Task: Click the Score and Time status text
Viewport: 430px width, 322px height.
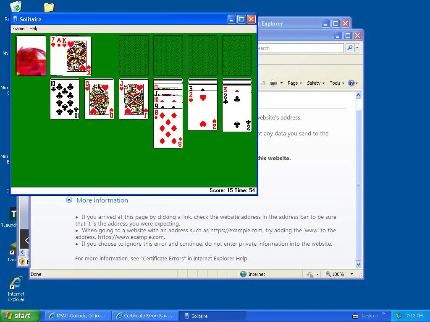Action: coord(232,190)
